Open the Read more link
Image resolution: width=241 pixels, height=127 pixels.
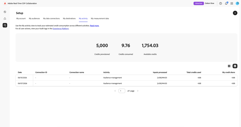pyautogui.click(x=94, y=26)
